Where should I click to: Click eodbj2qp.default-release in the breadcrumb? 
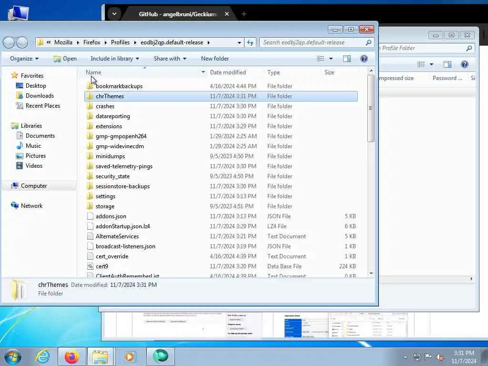pyautogui.click(x=172, y=42)
